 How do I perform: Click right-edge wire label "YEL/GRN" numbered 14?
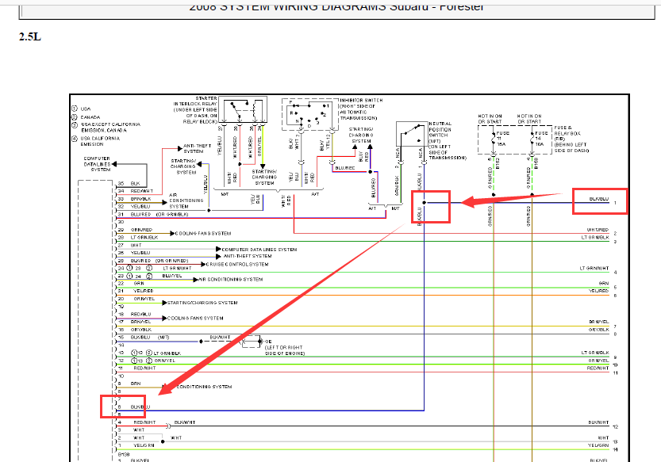pos(598,445)
